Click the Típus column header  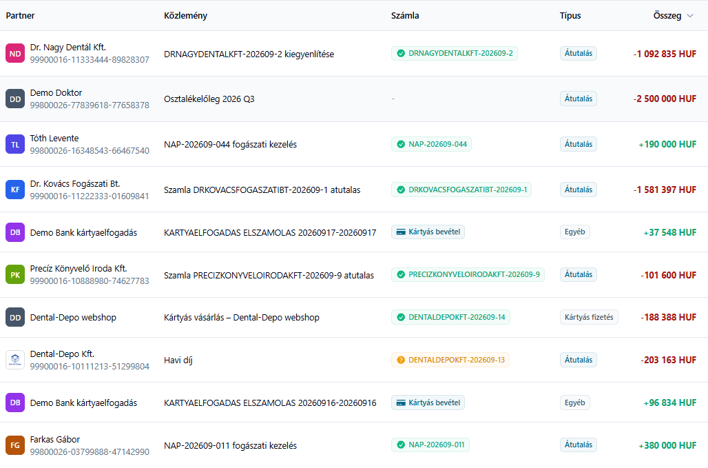pos(570,15)
